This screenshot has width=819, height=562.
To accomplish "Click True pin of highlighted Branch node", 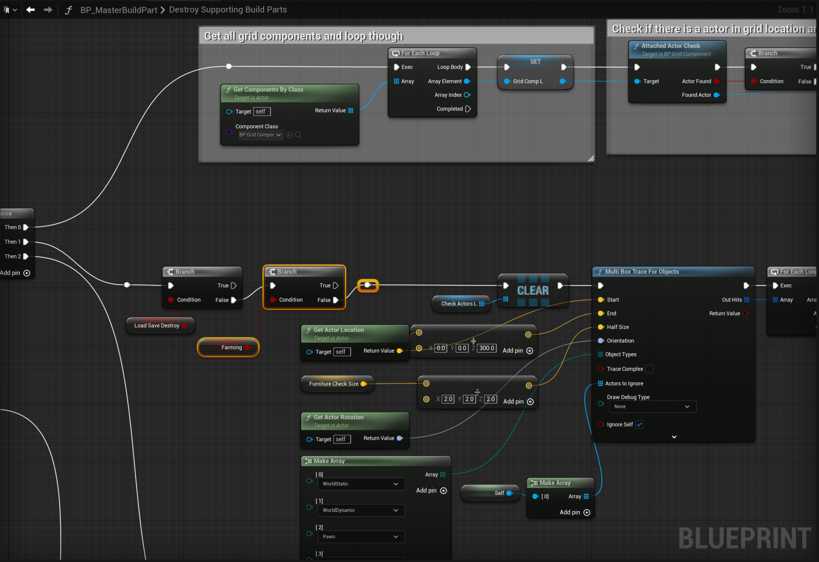I will point(336,285).
